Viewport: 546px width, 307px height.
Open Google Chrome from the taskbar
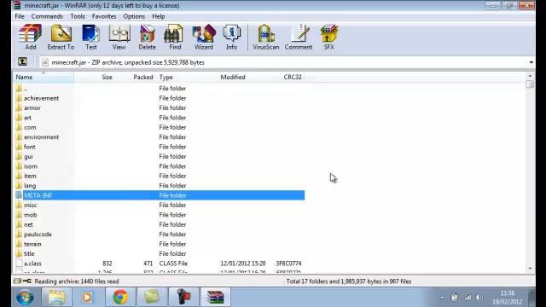click(120, 297)
